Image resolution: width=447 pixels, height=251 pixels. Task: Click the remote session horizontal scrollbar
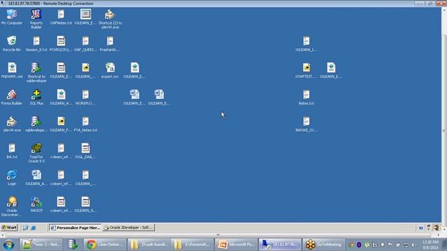point(218,235)
